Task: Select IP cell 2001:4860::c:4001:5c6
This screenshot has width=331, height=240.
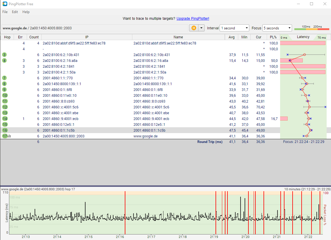Action: point(60,107)
